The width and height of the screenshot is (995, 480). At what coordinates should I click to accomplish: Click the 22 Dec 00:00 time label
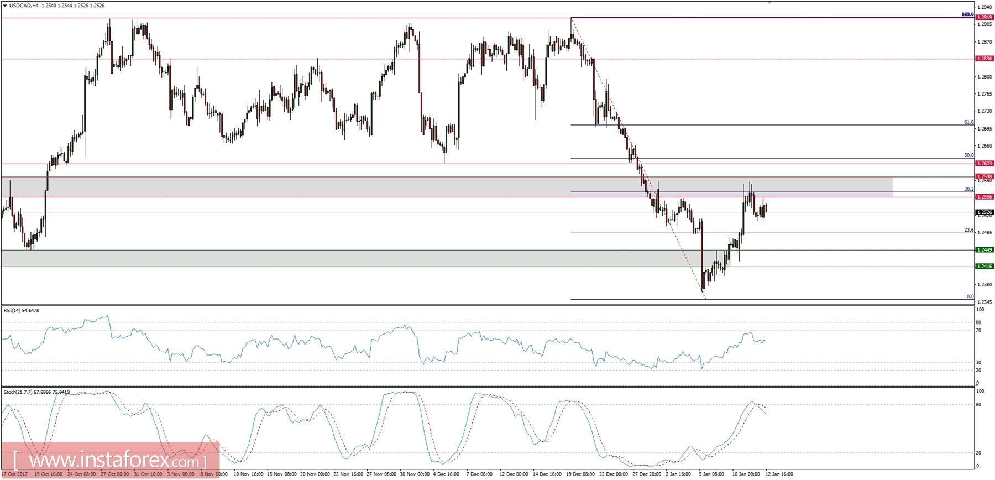tap(614, 474)
